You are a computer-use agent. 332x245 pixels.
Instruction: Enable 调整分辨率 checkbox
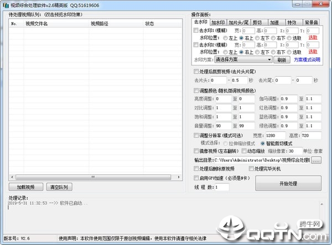(x=196, y=135)
